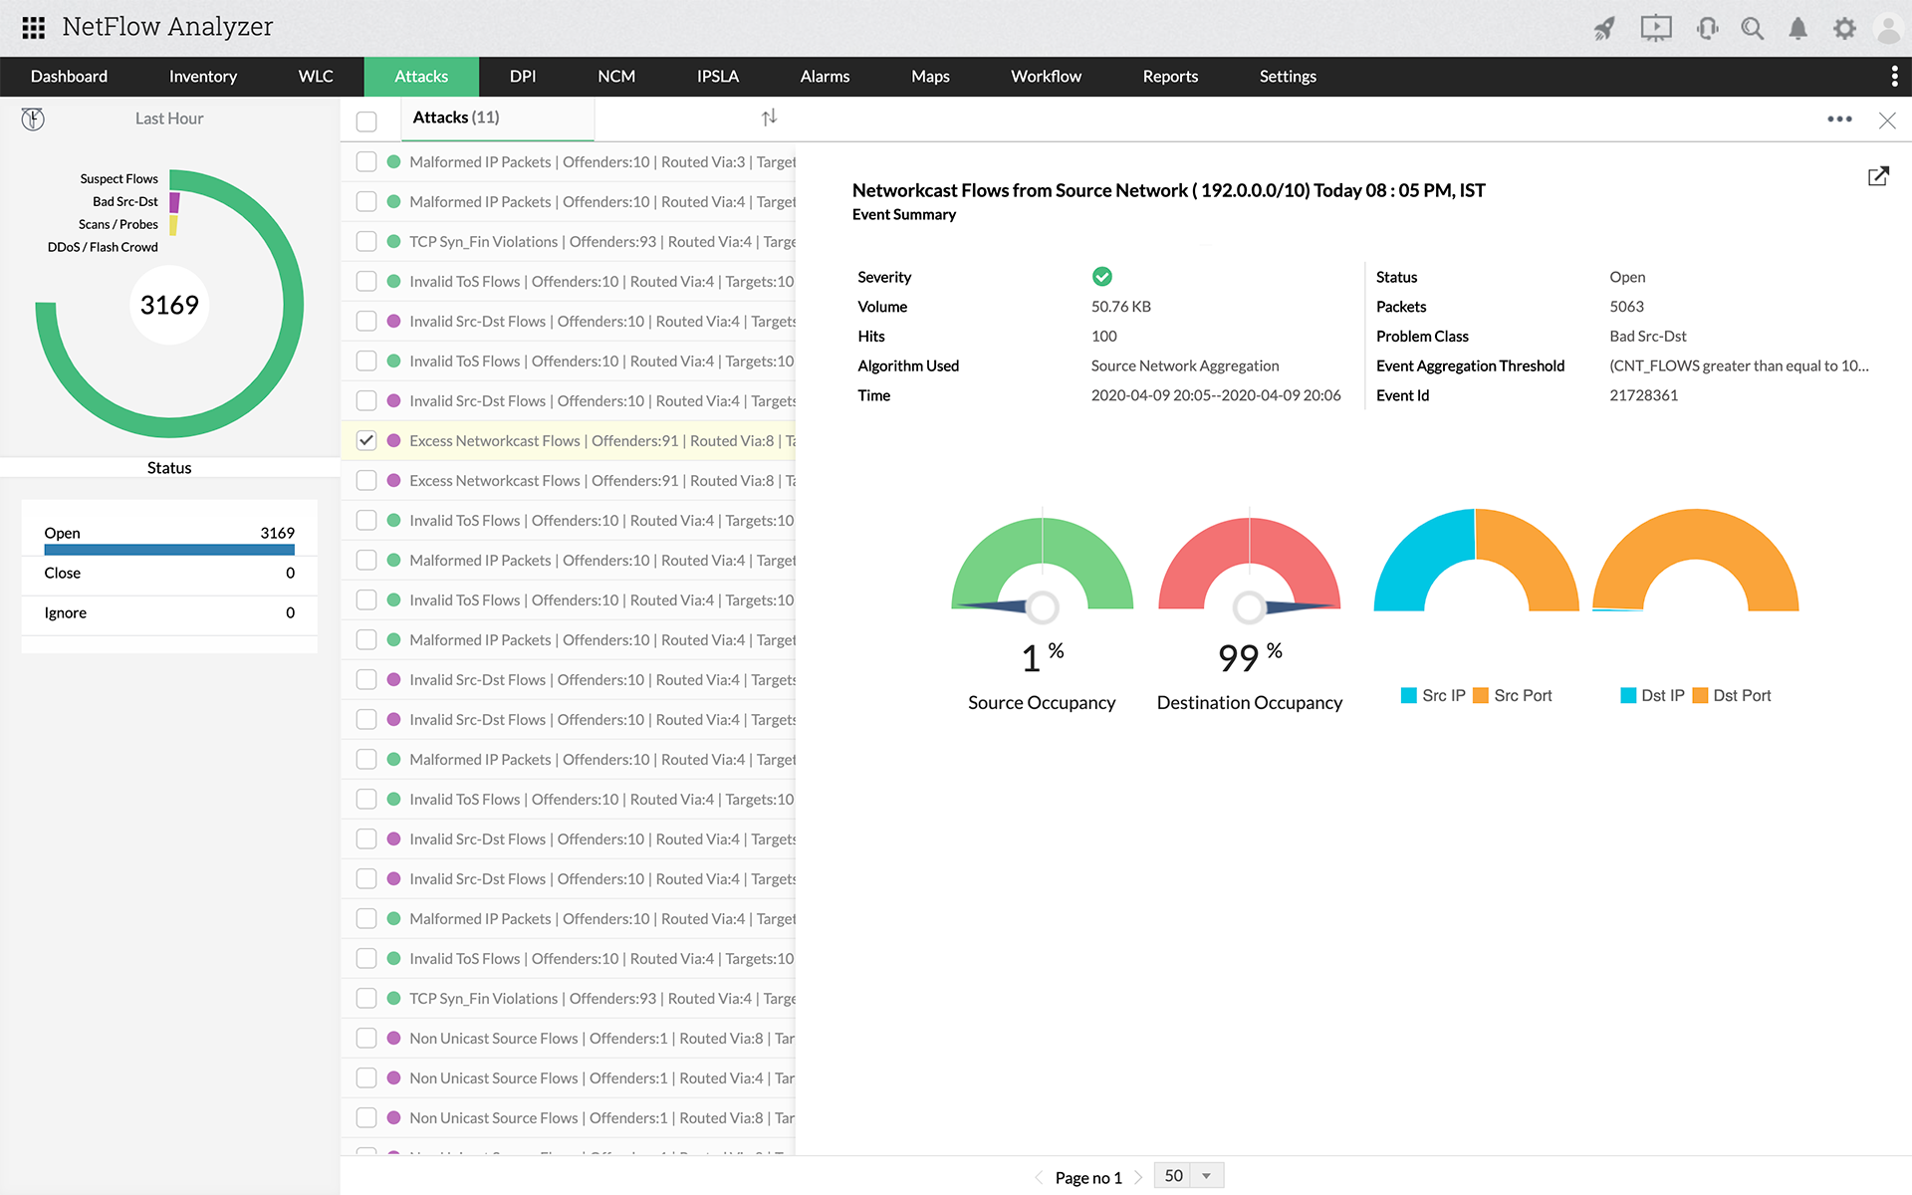This screenshot has width=1912, height=1195.
Task: Click the presentation screen icon
Action: click(1655, 28)
